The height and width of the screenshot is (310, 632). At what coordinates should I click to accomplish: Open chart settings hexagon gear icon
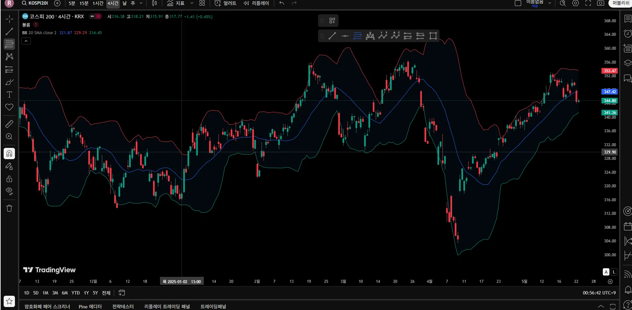coord(576,3)
